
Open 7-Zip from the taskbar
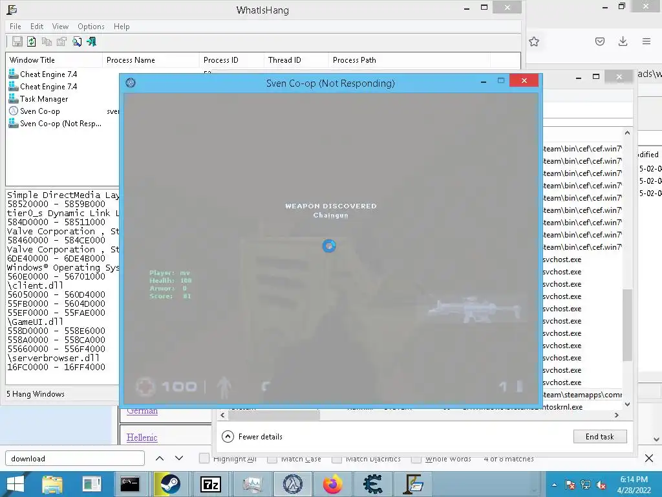point(211,484)
